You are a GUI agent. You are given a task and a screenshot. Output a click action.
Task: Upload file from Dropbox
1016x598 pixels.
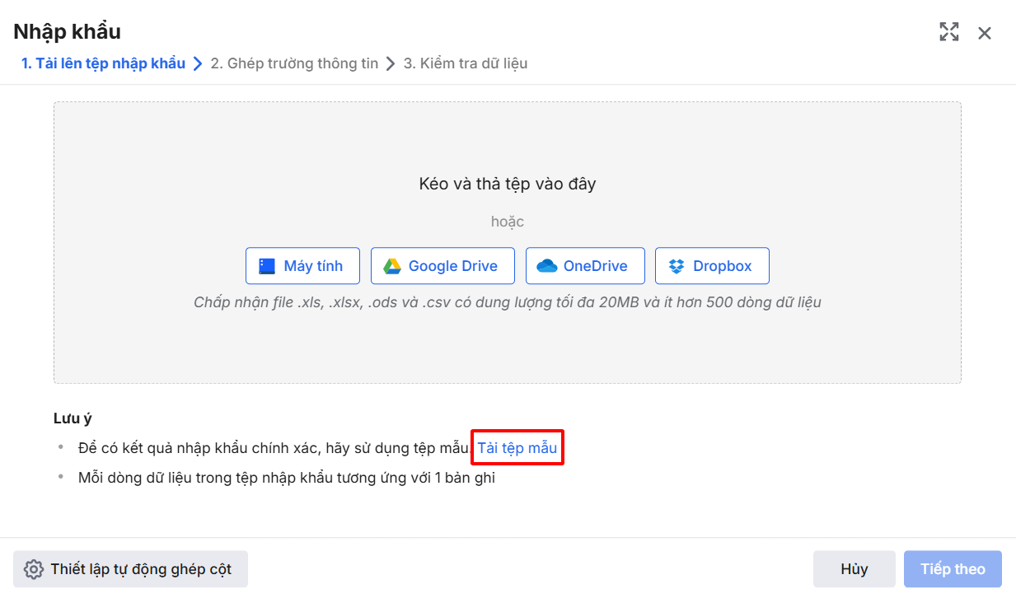(x=712, y=266)
